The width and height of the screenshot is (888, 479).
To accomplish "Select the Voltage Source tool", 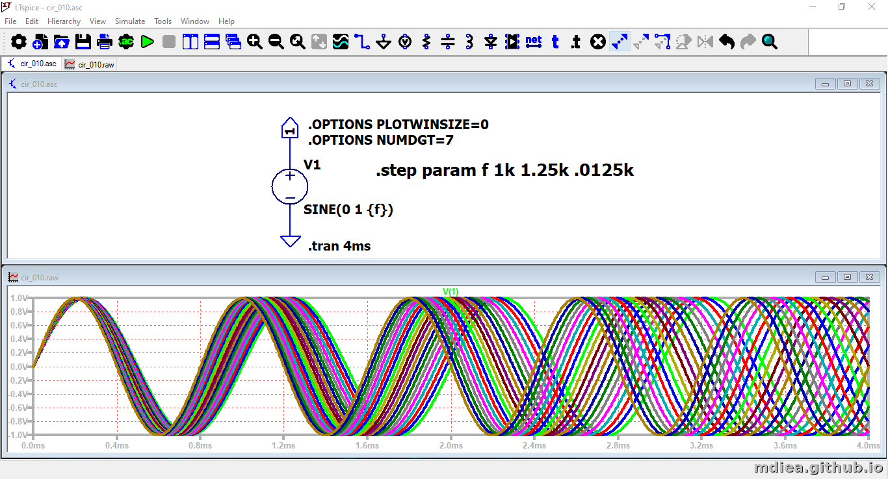I will [x=405, y=42].
